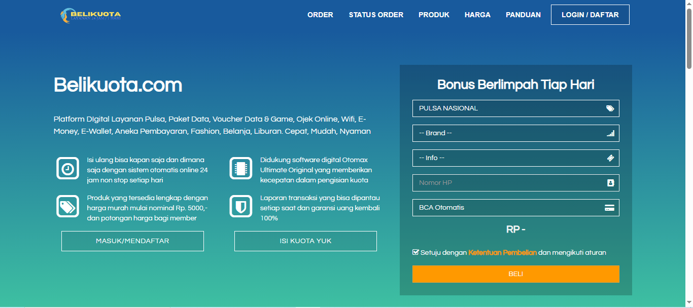Open the BCA Otomatis payment dropdown
The width and height of the screenshot is (693, 308).
pos(507,208)
